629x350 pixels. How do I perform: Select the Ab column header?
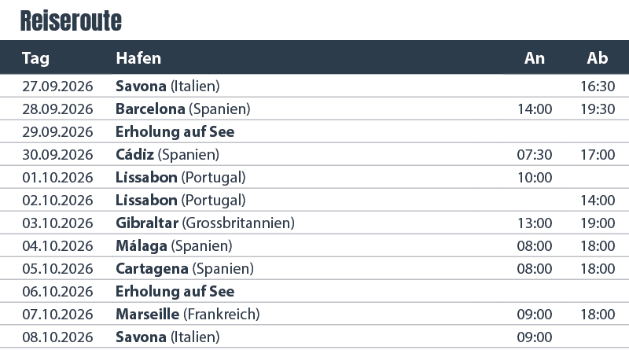598,58
